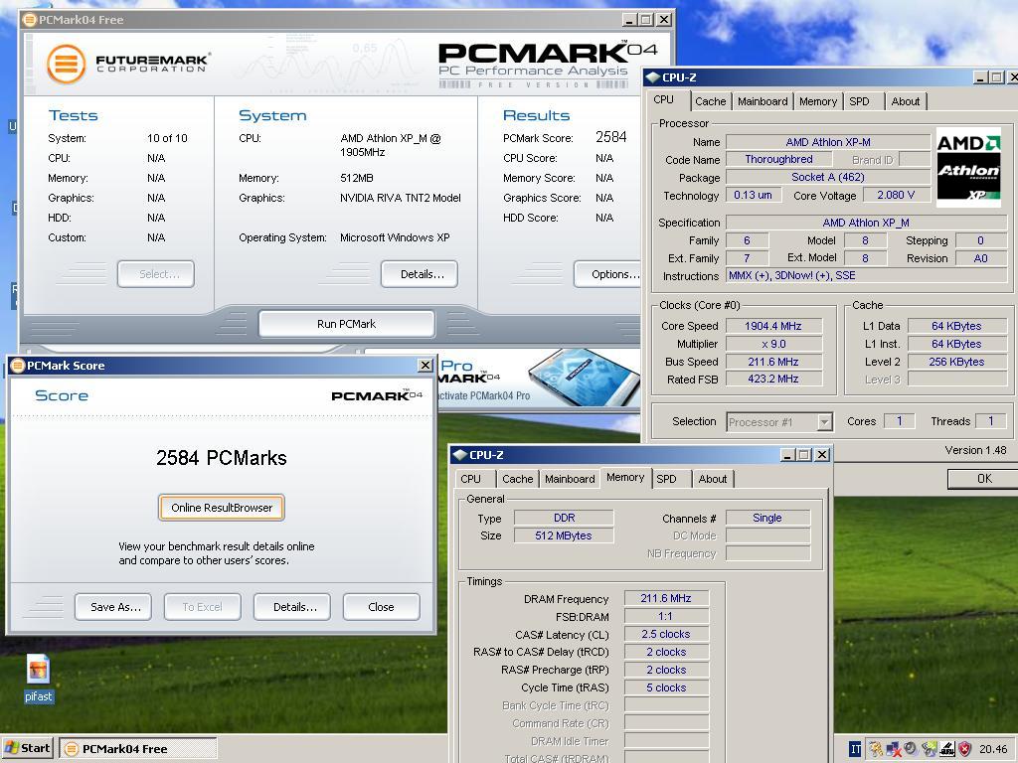This screenshot has height=763, width=1018.
Task: Click the Activate PCMark04 Pro banner text
Action: (x=484, y=395)
